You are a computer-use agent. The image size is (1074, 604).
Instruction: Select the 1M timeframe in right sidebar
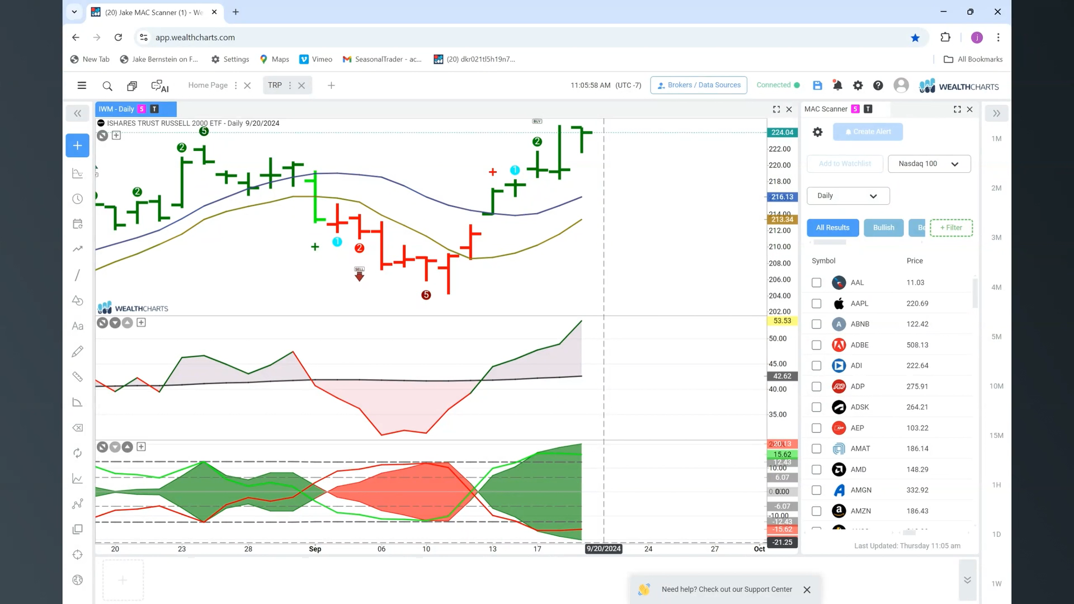[x=996, y=139]
